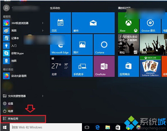The width and height of the screenshot is (167, 131).
Task: Open the 入门 get started app
Action: pos(23,46)
